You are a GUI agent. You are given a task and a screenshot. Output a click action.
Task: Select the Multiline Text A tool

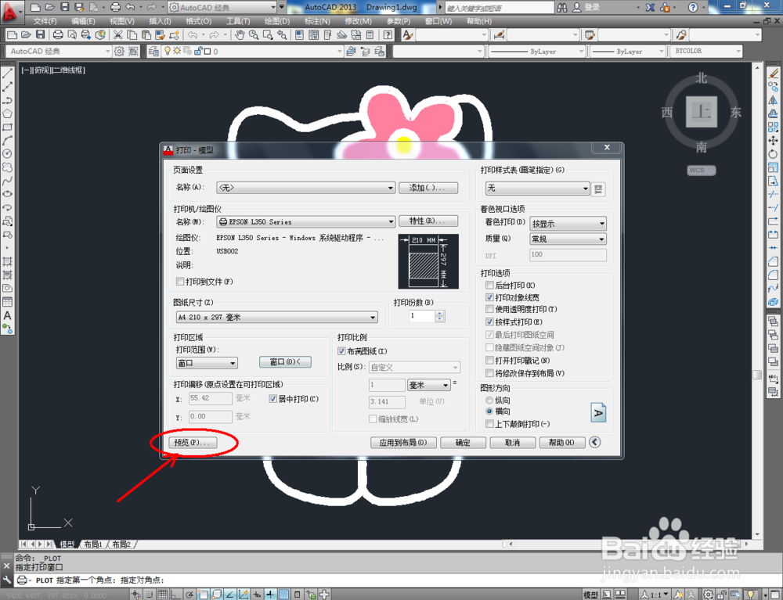tap(8, 315)
